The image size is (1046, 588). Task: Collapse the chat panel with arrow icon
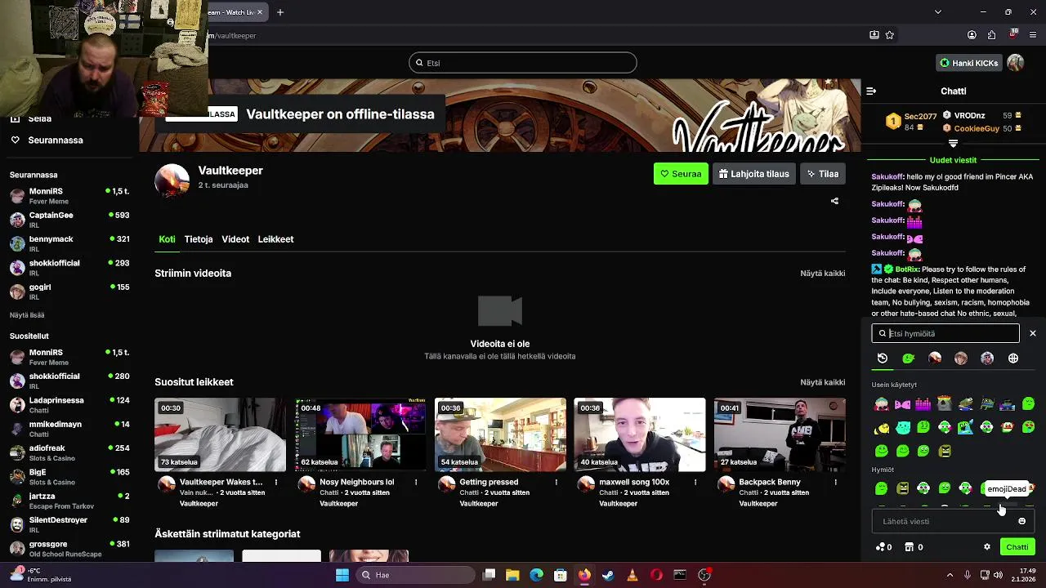(x=871, y=91)
